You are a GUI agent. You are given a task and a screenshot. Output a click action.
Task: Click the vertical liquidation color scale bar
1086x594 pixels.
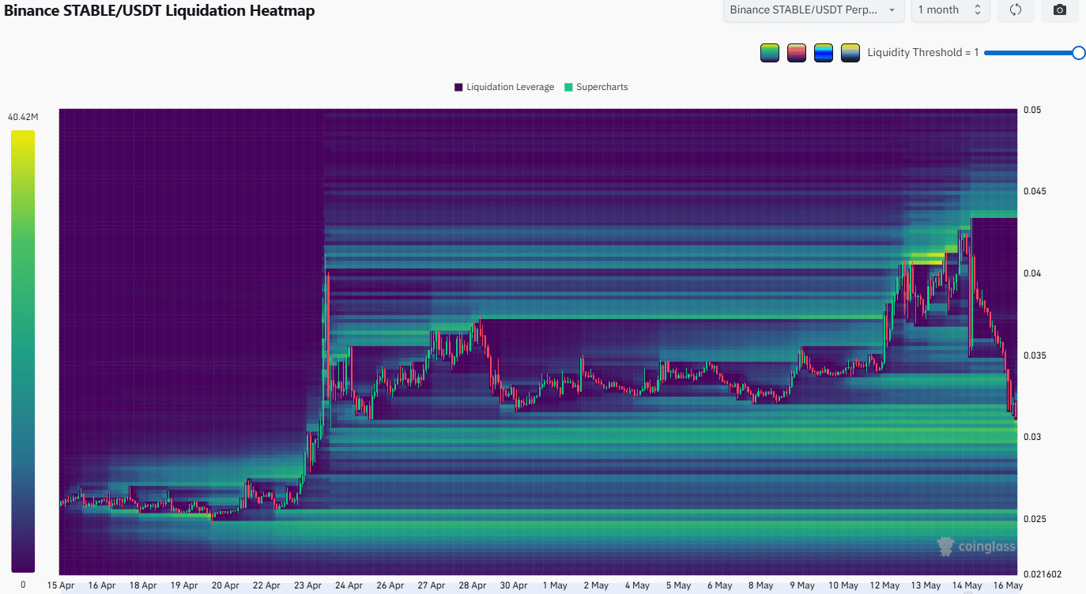click(x=23, y=351)
